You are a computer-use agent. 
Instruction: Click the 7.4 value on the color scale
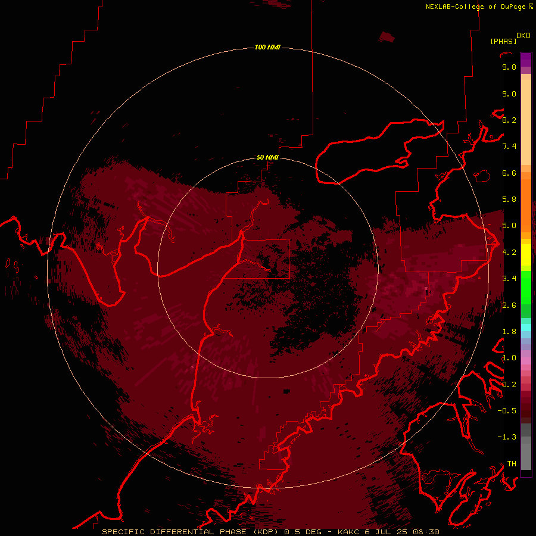(509, 147)
